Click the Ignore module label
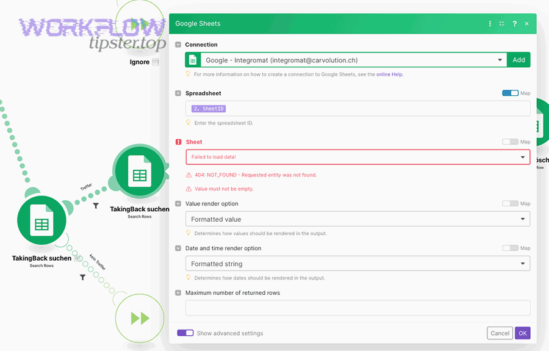This screenshot has width=549, height=351. click(x=139, y=62)
